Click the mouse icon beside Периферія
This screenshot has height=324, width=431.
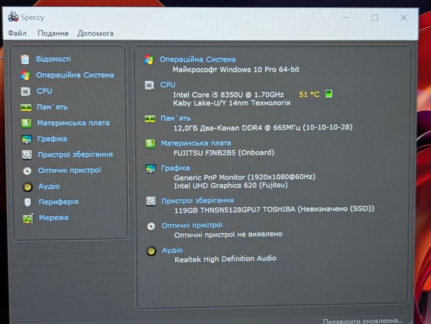pyautogui.click(x=28, y=202)
